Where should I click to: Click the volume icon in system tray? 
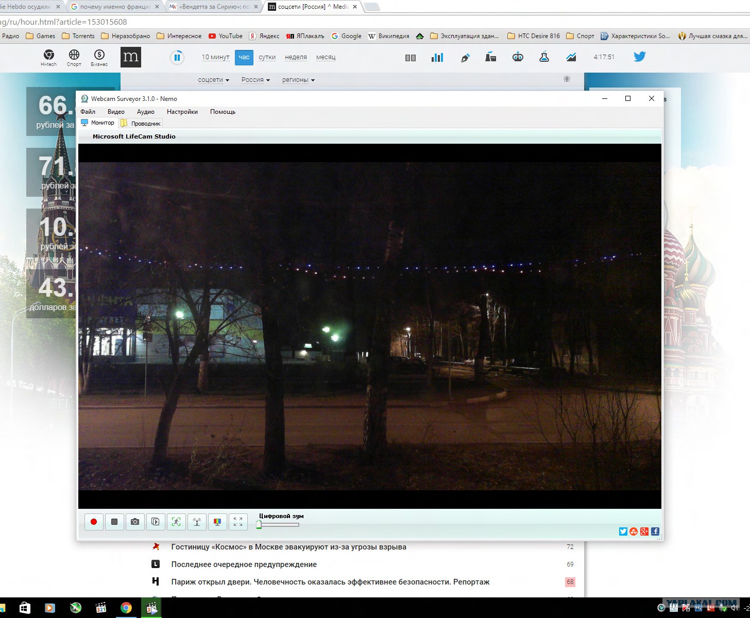tap(735, 608)
